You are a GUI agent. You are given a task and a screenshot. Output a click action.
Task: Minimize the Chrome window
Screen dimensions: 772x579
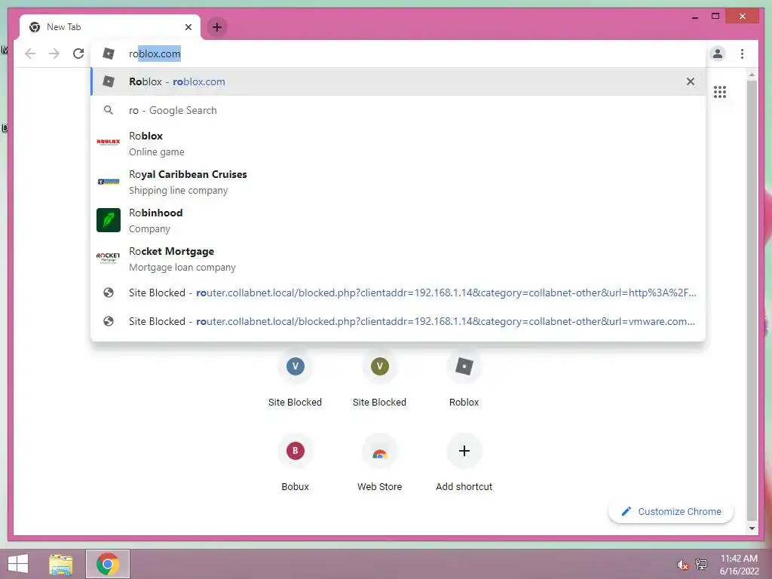[694, 17]
